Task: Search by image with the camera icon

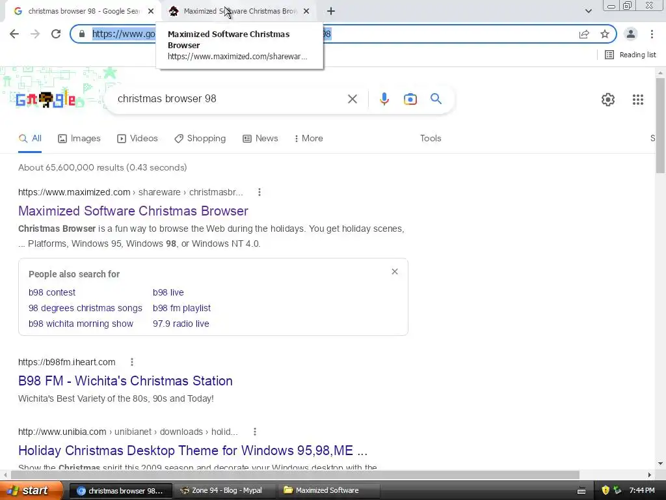Action: click(410, 99)
